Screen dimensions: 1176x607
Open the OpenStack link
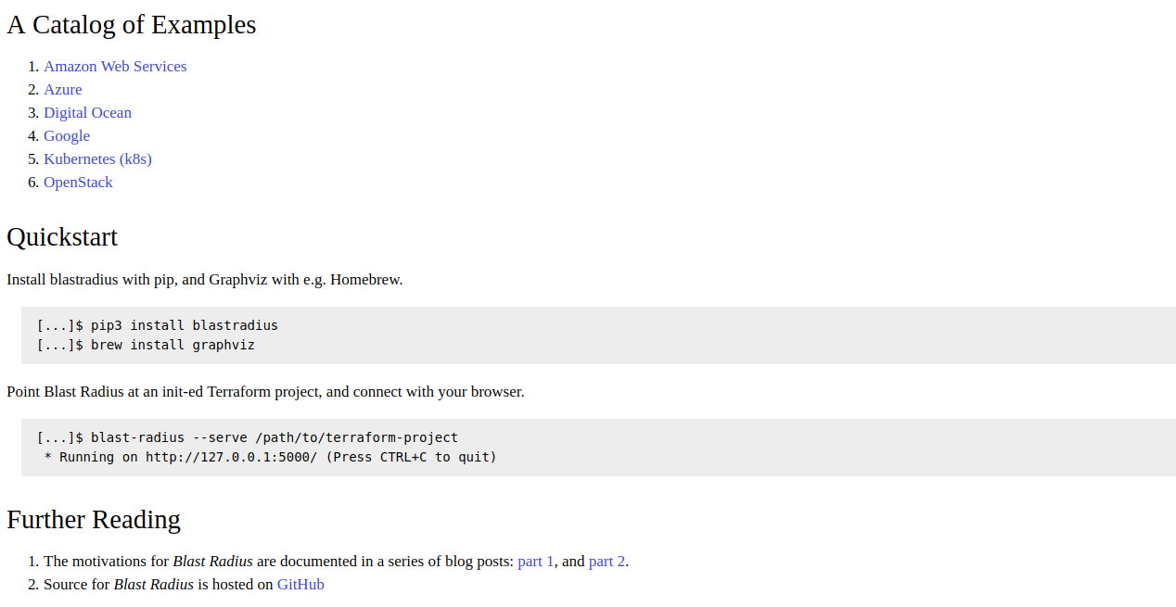pyautogui.click(x=78, y=183)
